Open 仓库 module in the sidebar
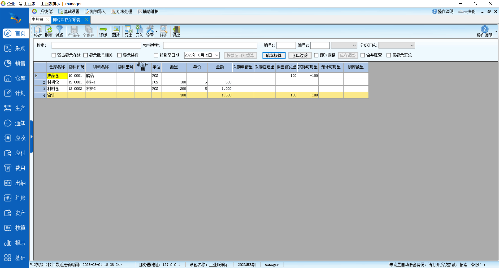 (x=15, y=78)
